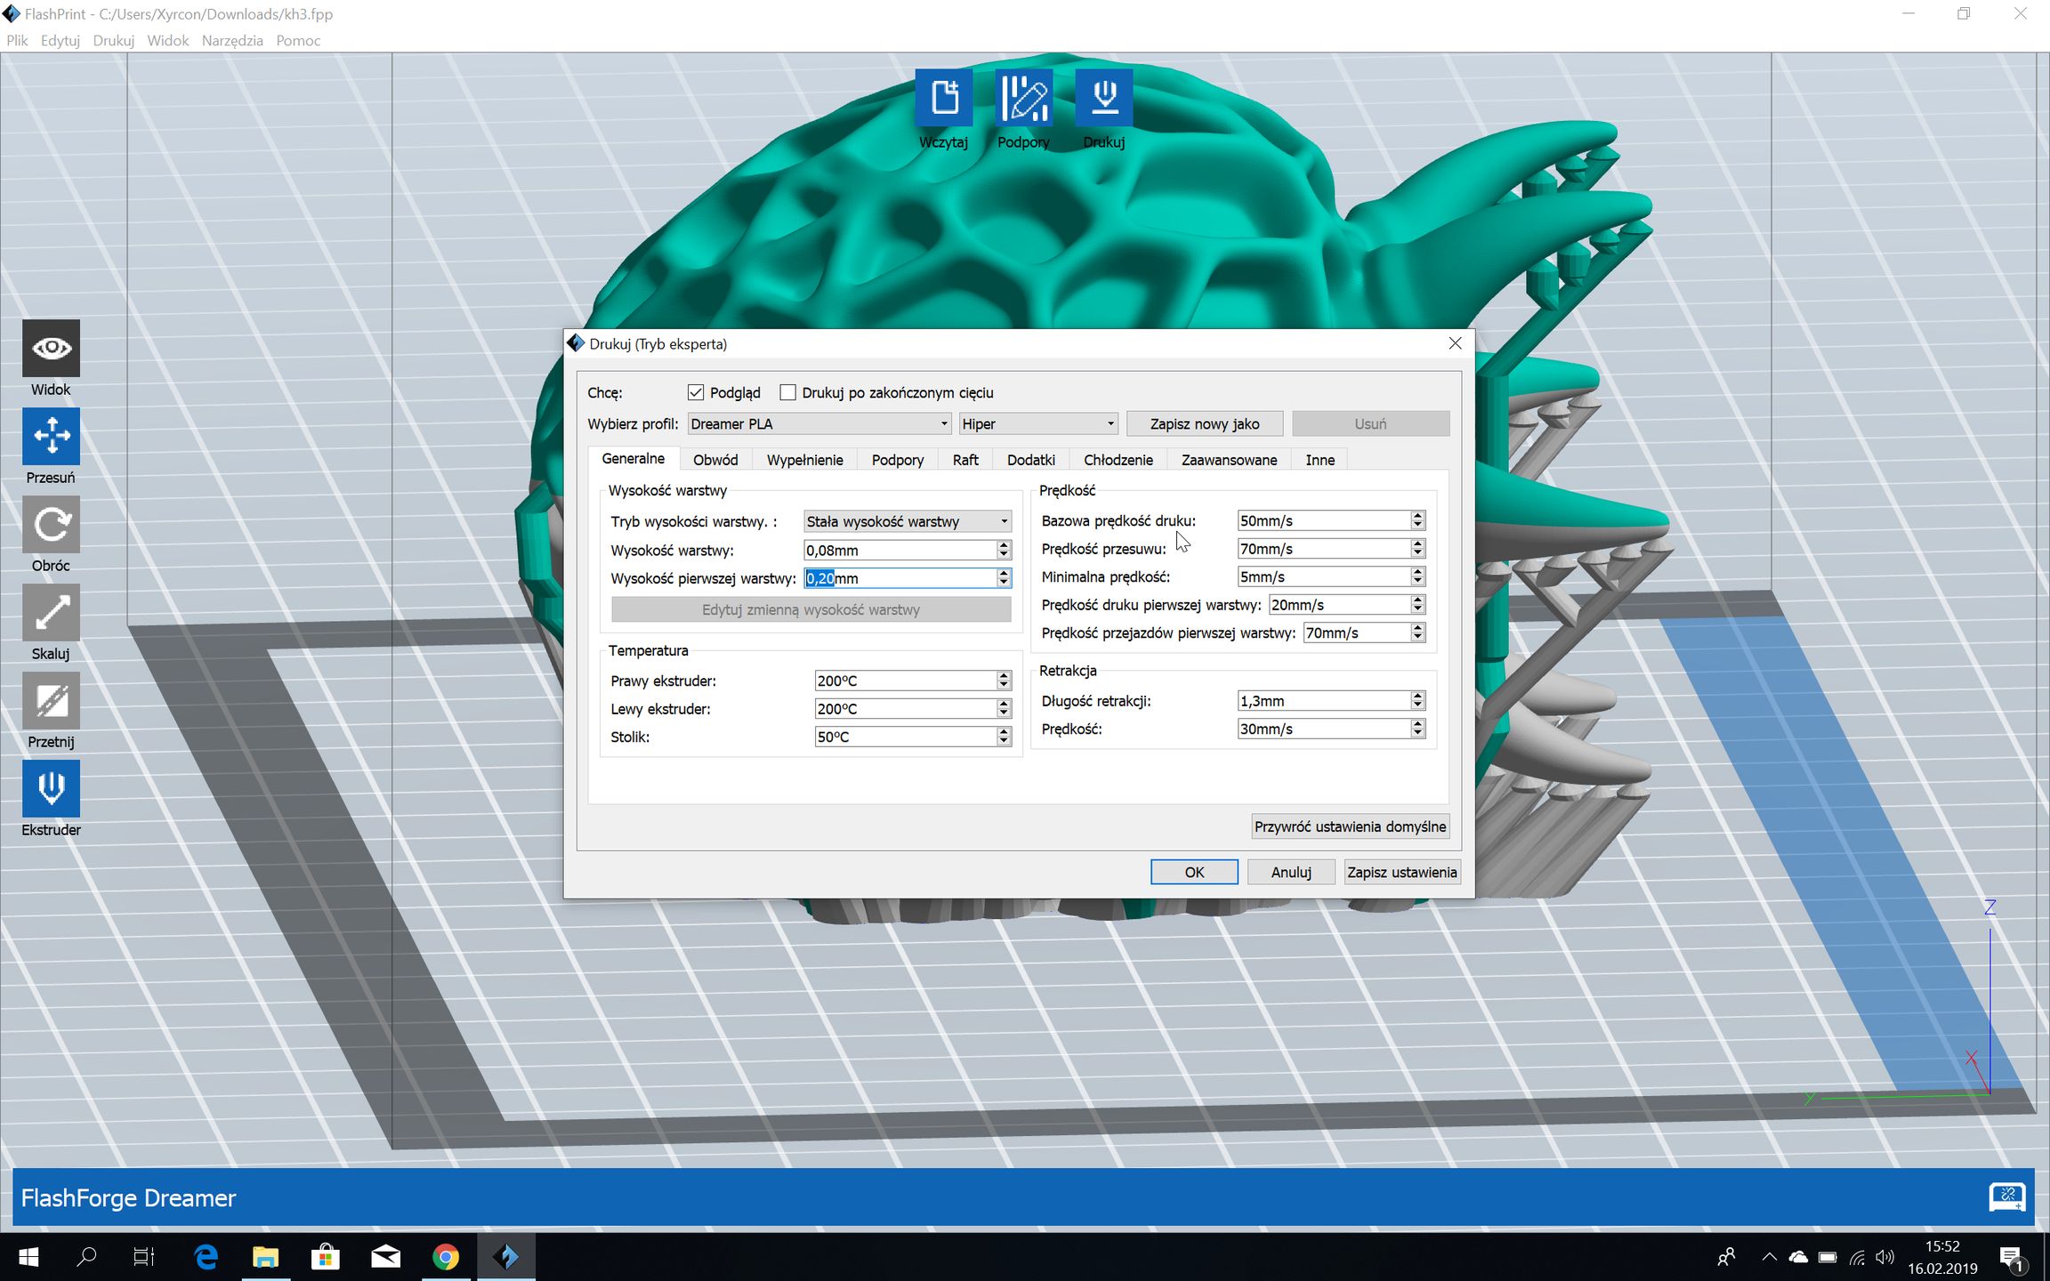Switch to the Wypełnienie tab
The image size is (2050, 1281).
pyautogui.click(x=803, y=459)
